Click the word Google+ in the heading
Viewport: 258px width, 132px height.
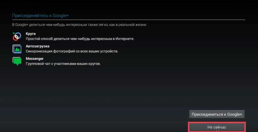pos(60,16)
